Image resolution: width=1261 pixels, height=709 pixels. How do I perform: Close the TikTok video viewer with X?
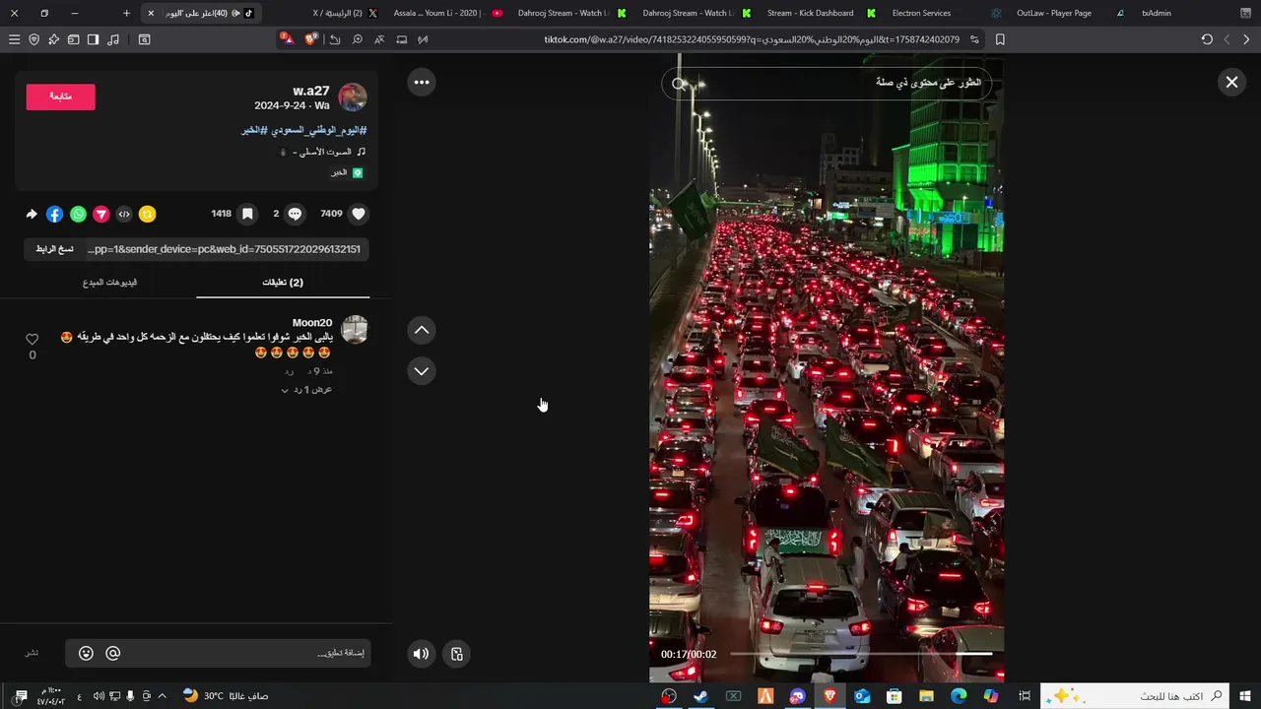[1231, 83]
